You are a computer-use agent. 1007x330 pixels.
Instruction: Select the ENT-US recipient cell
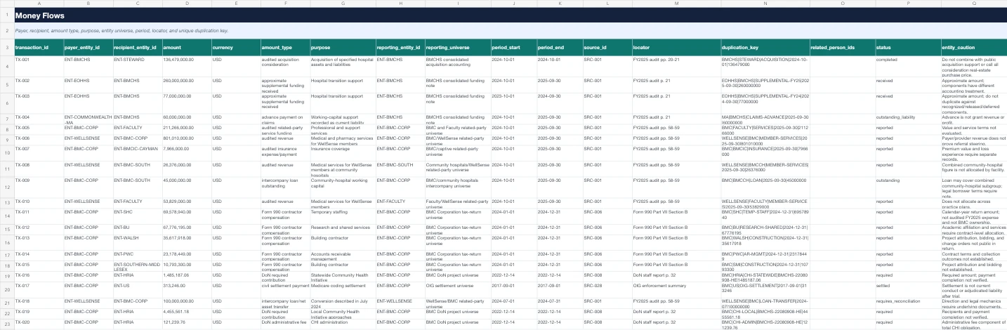tap(137, 291)
